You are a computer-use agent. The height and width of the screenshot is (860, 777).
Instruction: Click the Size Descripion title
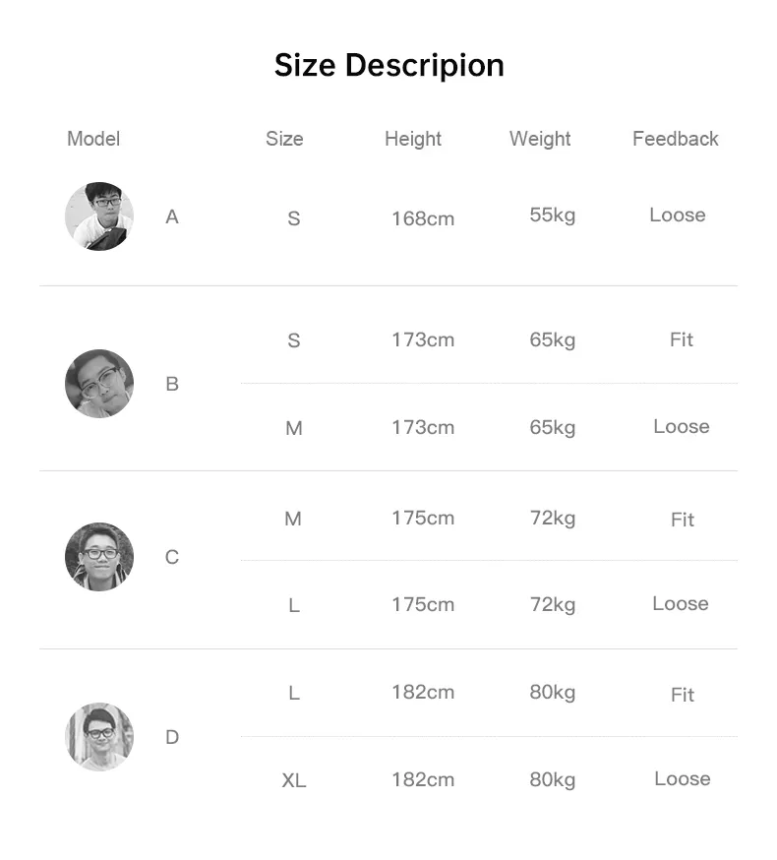point(389,65)
